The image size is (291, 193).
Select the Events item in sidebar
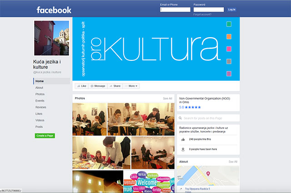40,100
